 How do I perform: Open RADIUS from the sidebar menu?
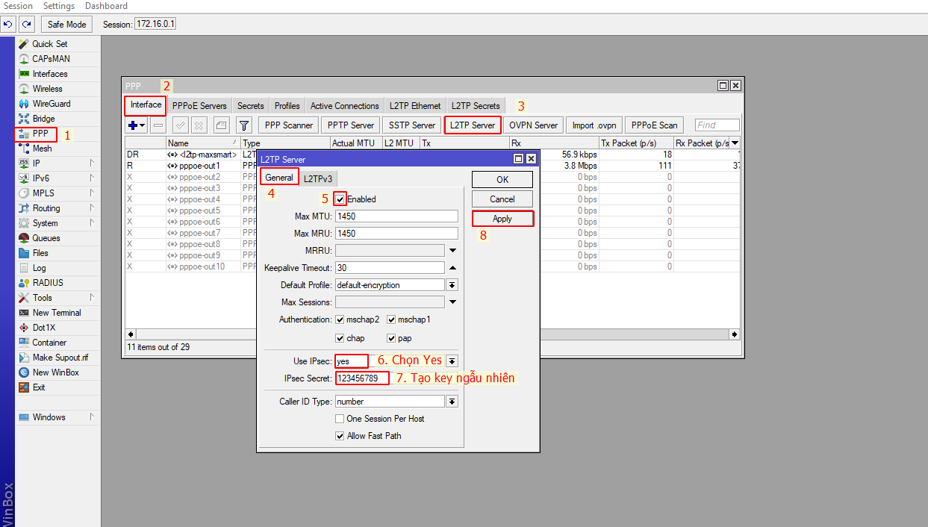click(x=48, y=283)
